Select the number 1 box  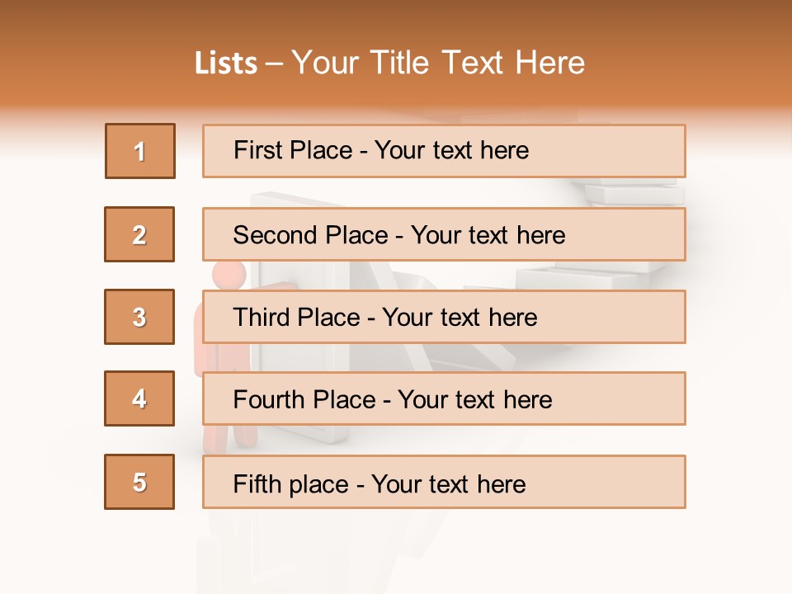click(140, 151)
